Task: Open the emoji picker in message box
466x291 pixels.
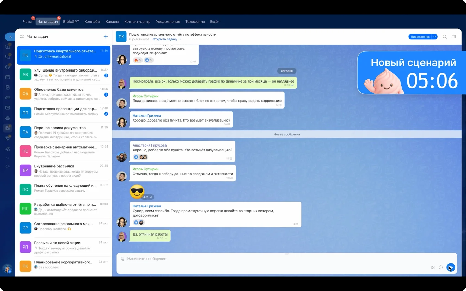Action: 441,267
